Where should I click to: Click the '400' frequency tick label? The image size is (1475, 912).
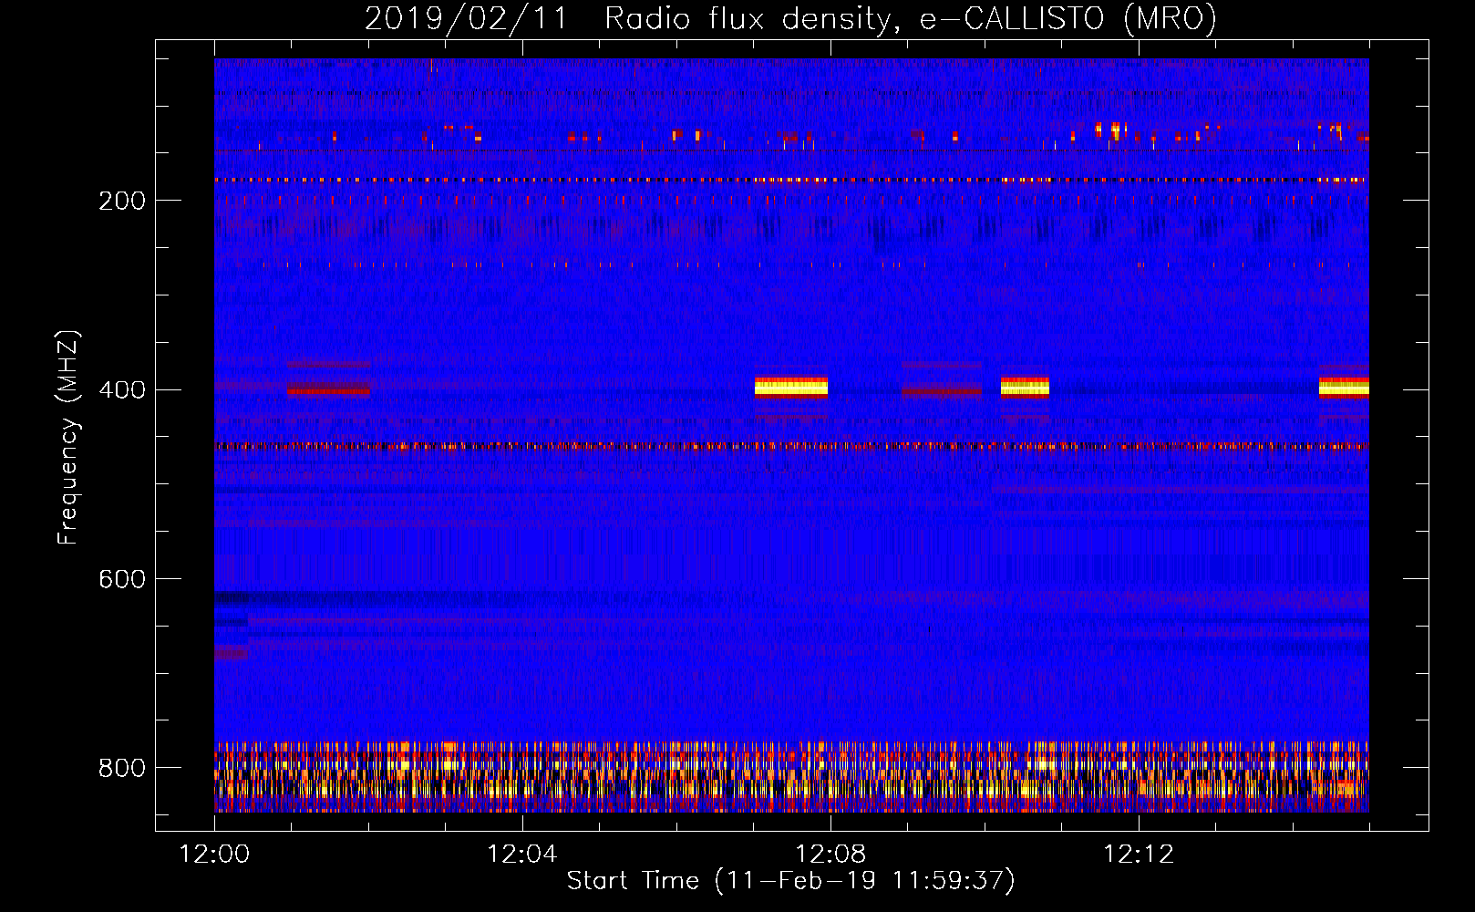[122, 390]
